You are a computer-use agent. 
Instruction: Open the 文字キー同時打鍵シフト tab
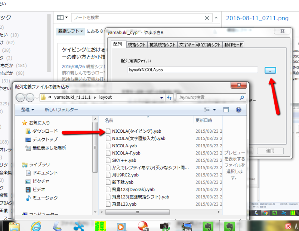pyautogui.click(x=200, y=44)
